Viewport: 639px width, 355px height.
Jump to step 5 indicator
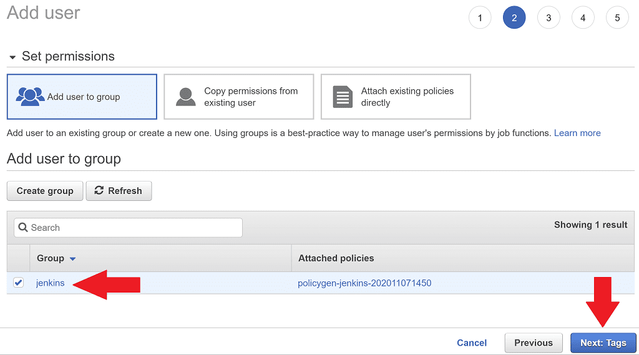[x=617, y=17]
